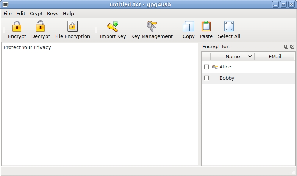
Task: Click Alice's key pair icon
Action: click(215, 67)
